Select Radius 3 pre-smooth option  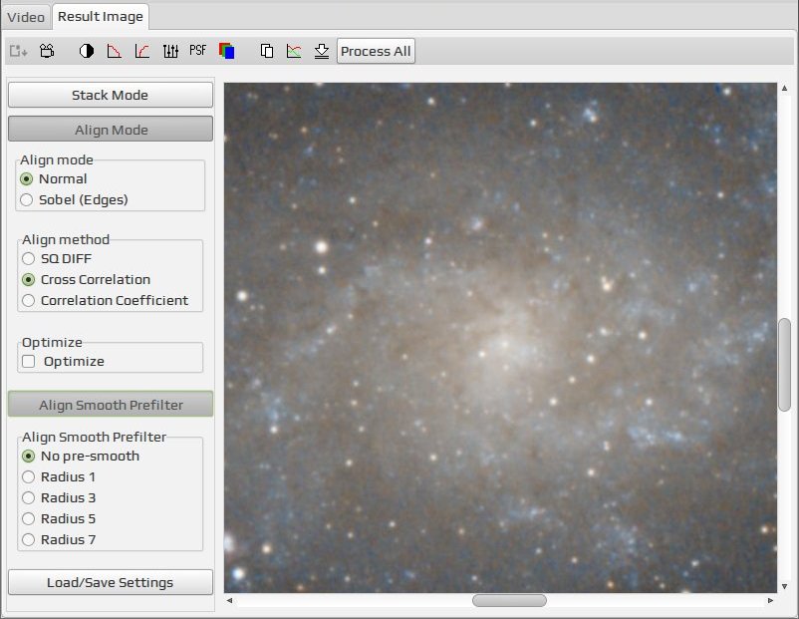click(59, 497)
